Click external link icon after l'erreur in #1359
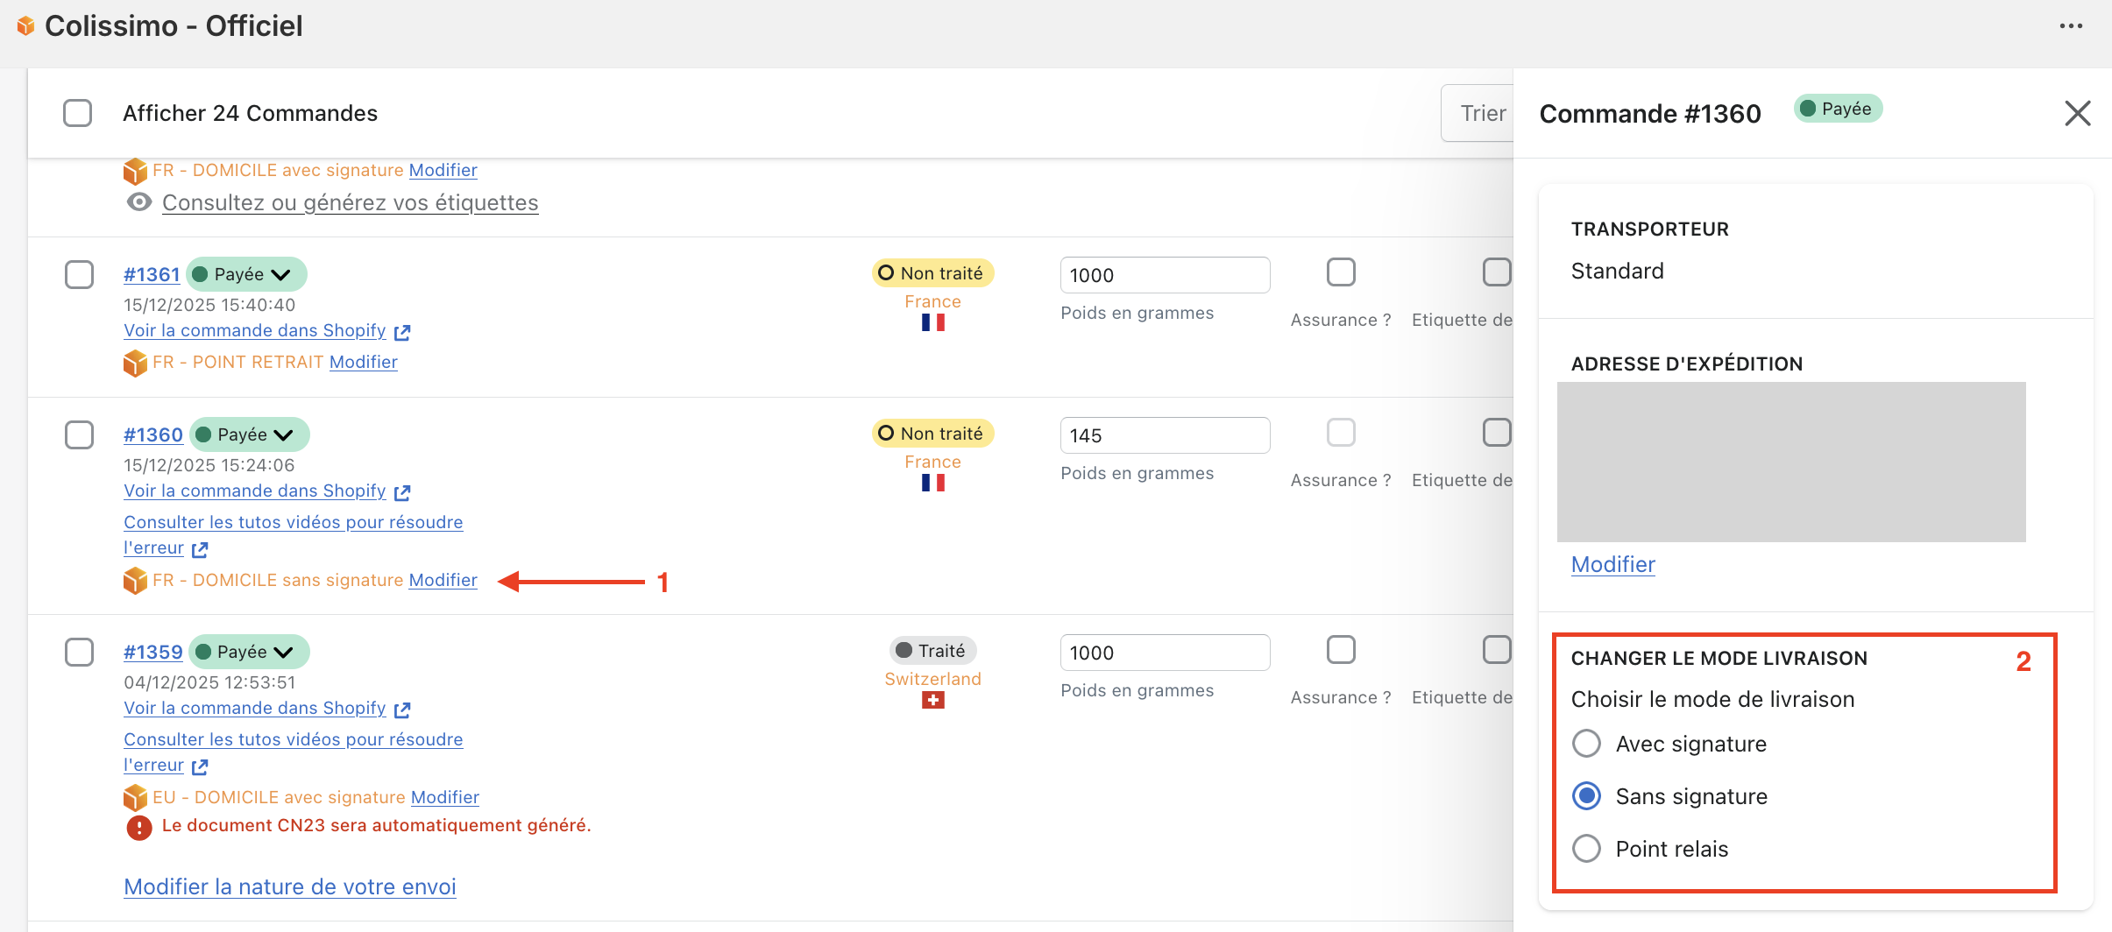The height and width of the screenshot is (932, 2112). pyautogui.click(x=200, y=766)
